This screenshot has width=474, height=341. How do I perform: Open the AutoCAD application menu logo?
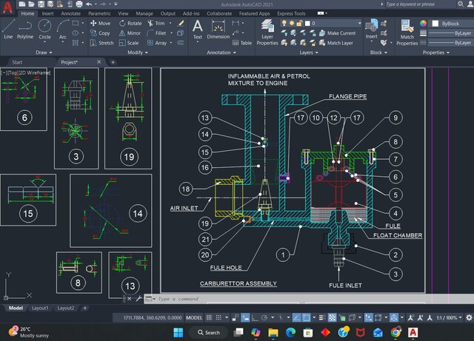[7, 7]
